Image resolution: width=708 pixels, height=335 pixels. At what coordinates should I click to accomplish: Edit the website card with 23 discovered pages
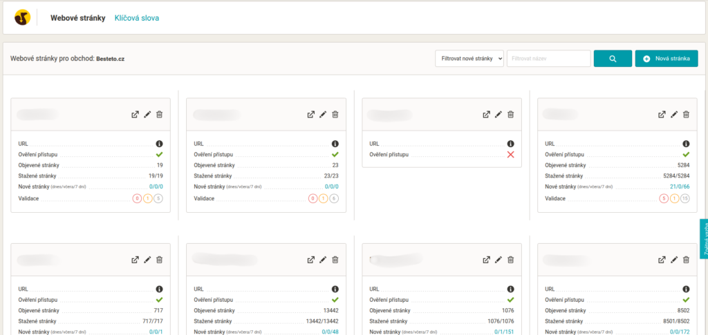tap(323, 115)
